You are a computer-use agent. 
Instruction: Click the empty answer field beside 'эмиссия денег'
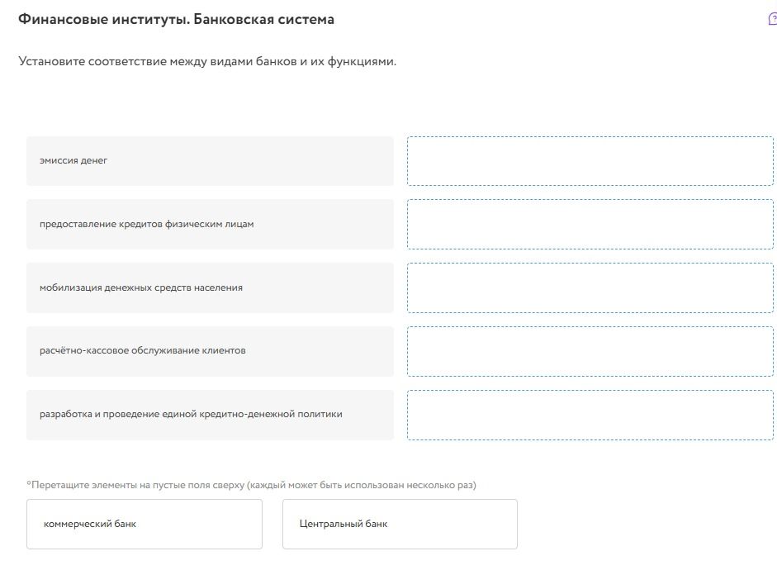tap(590, 161)
